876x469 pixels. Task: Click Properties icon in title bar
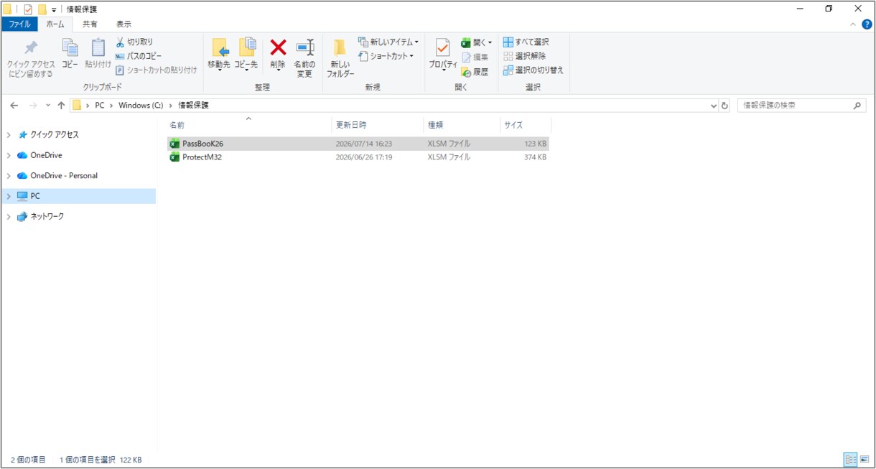28,9
